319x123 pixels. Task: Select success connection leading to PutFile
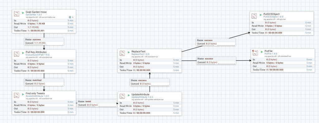pyautogui.click(x=217, y=61)
